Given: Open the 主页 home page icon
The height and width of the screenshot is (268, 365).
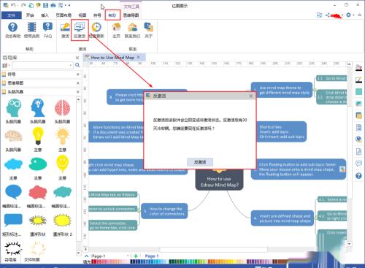Looking at the screenshot, I should 116,27.
